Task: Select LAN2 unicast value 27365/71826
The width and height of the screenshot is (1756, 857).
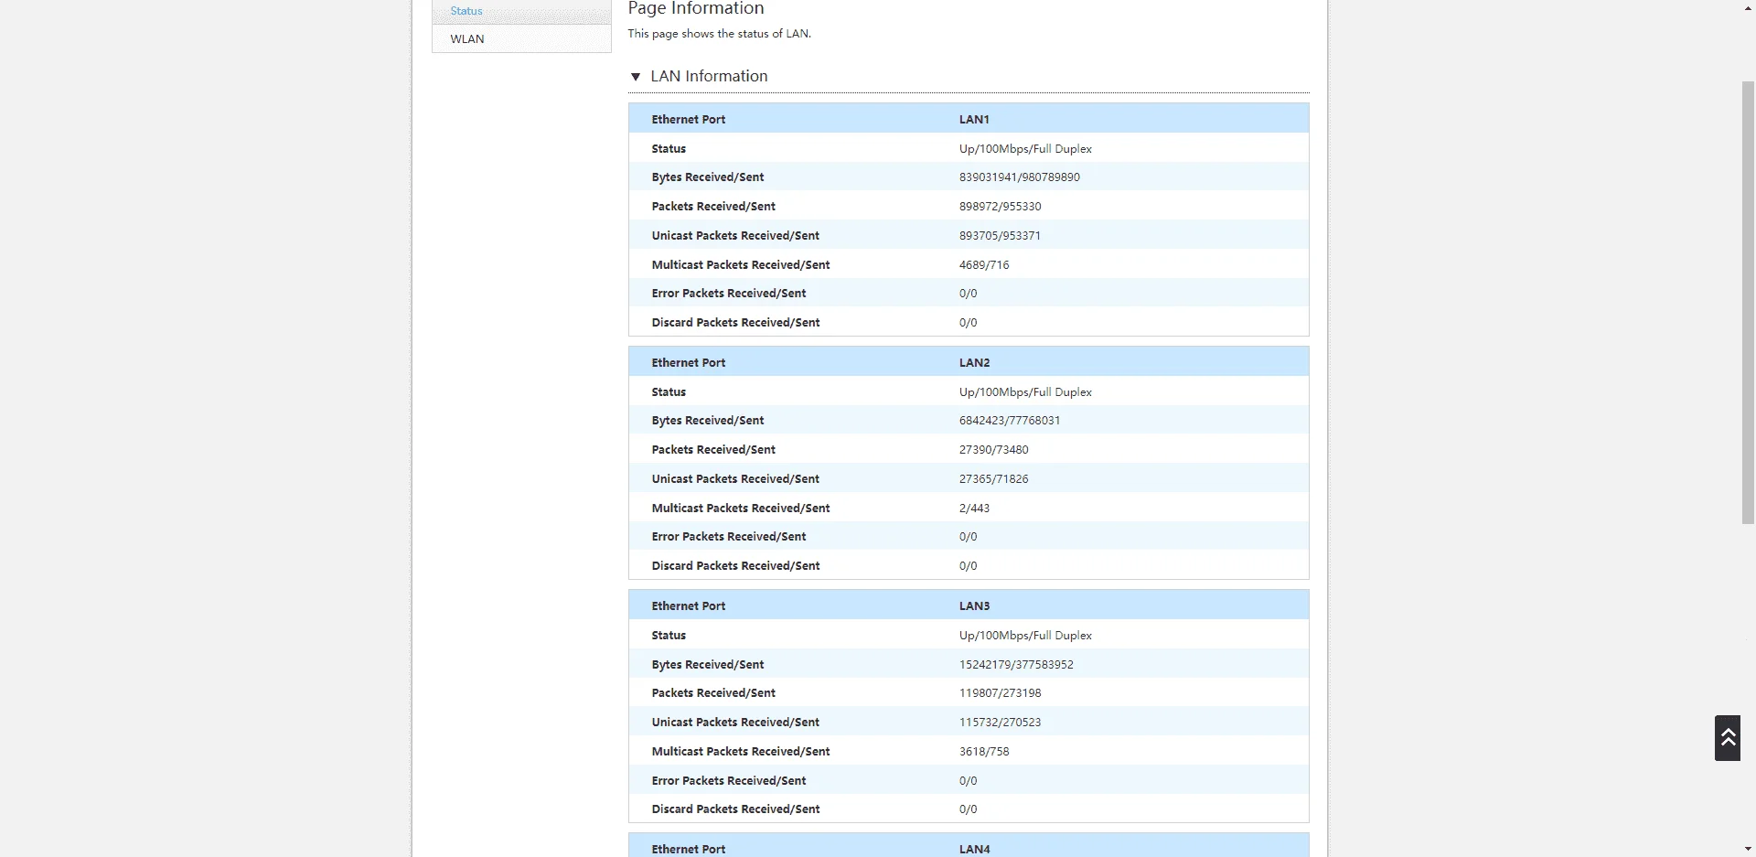Action: coord(993,479)
